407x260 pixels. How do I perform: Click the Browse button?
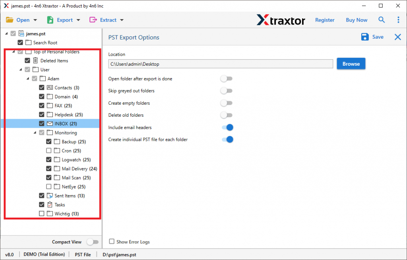351,63
